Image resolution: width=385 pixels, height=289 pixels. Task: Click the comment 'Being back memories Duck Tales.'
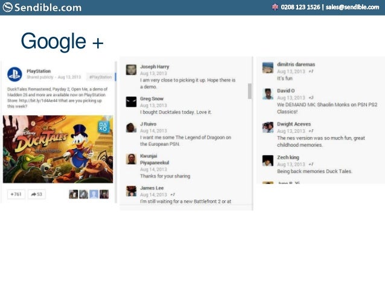point(314,171)
